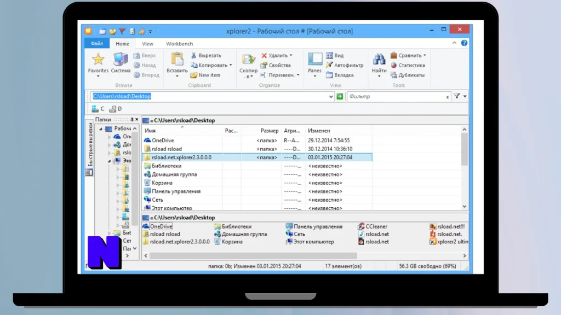The width and height of the screenshot is (561, 315).
Task: Collapse the Рабочий стол tree node
Action: [101, 129]
